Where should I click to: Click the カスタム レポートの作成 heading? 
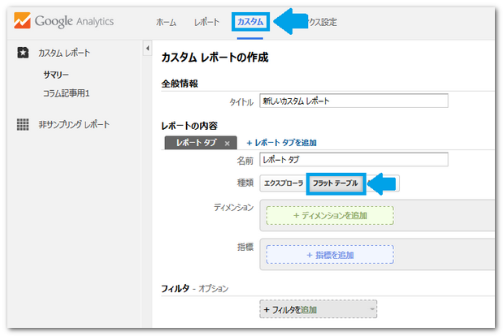tap(215, 58)
